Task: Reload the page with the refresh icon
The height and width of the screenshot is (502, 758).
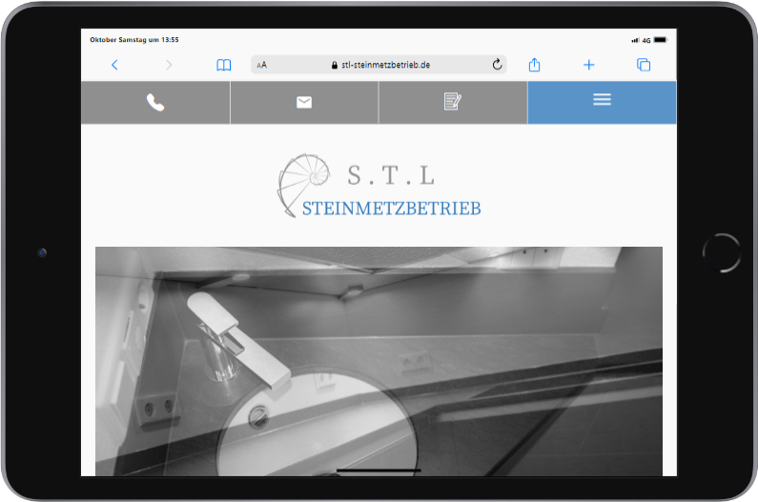Action: tap(497, 64)
